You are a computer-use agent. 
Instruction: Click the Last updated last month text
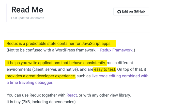pos(27,18)
